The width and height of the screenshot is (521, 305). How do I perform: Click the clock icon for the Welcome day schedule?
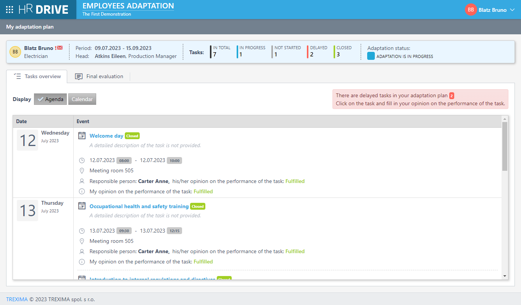click(x=82, y=160)
